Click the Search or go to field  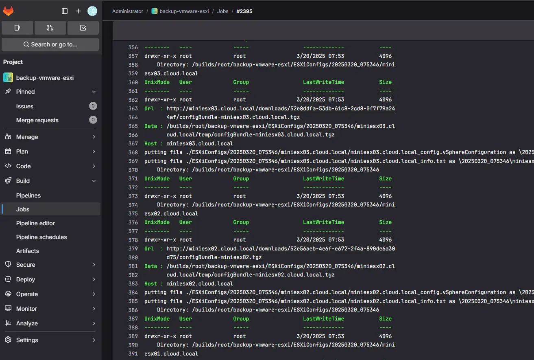(x=50, y=44)
